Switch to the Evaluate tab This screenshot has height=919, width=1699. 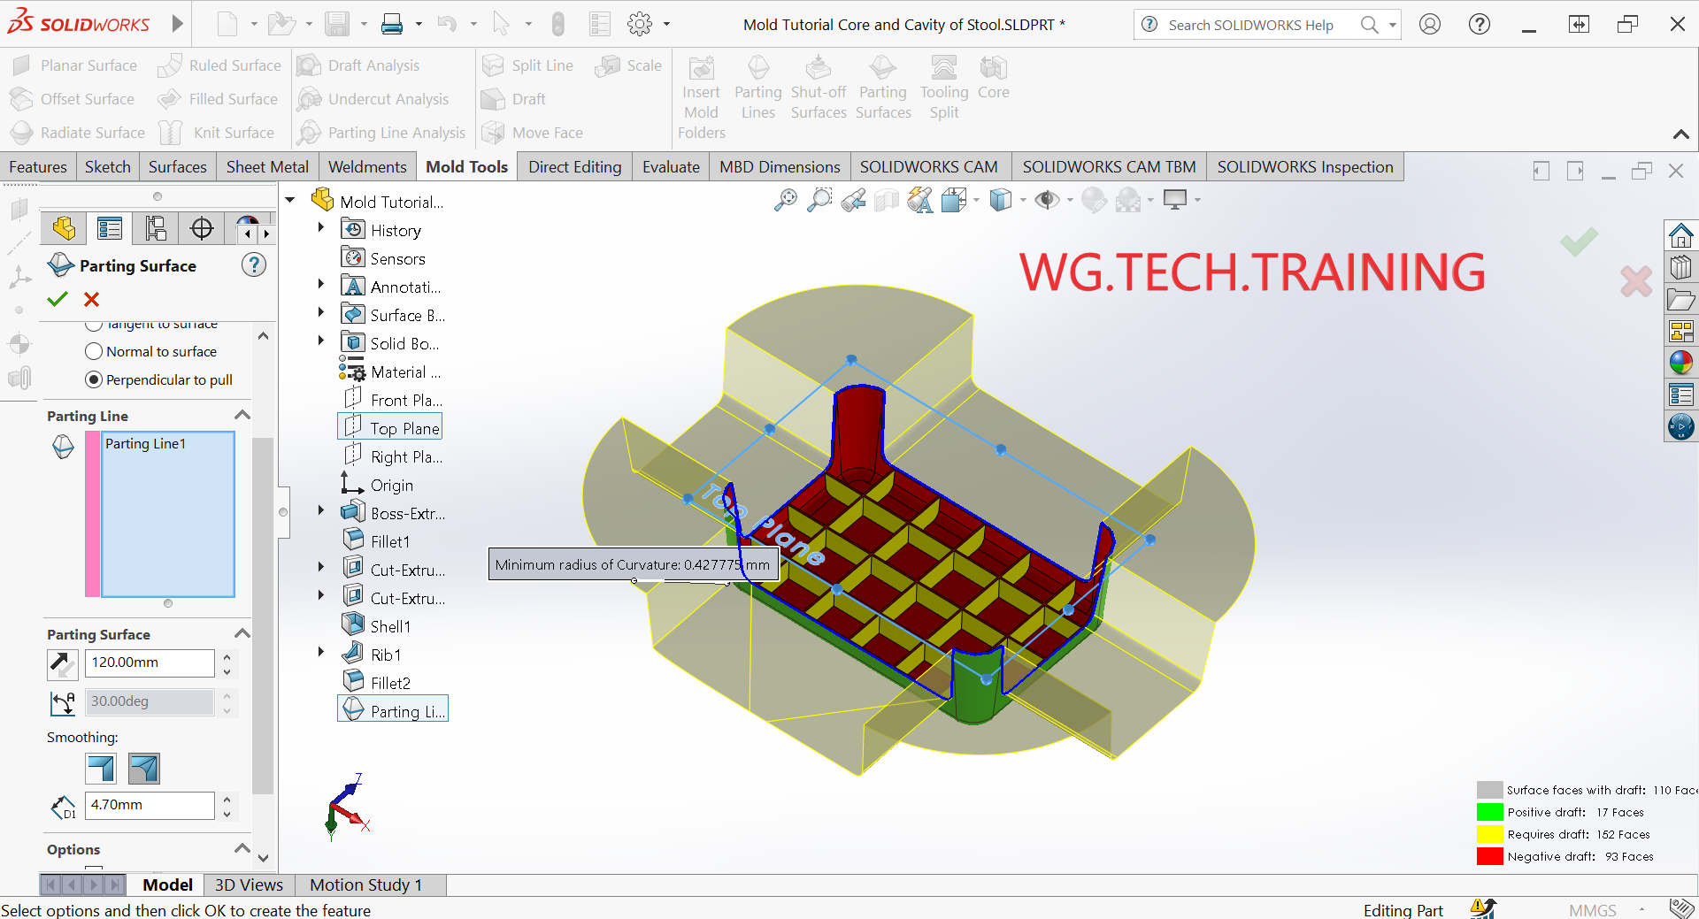(x=671, y=167)
